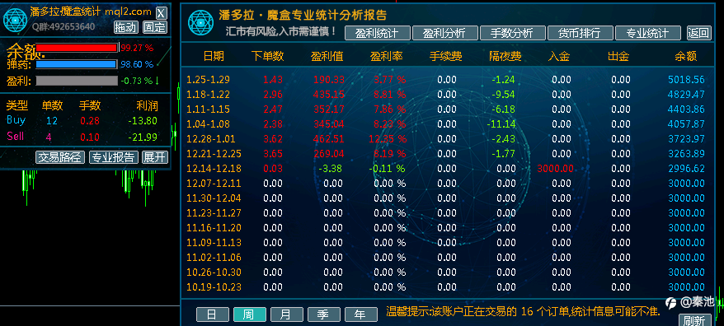This screenshot has width=724, height=326.
Task: Select the 日 (day) period
Action: [x=212, y=314]
